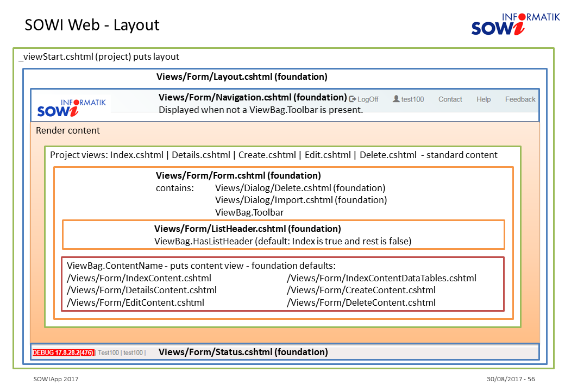
Task: Click the _viewStart.cshtml (project) puts layout text
Action: 99,57
